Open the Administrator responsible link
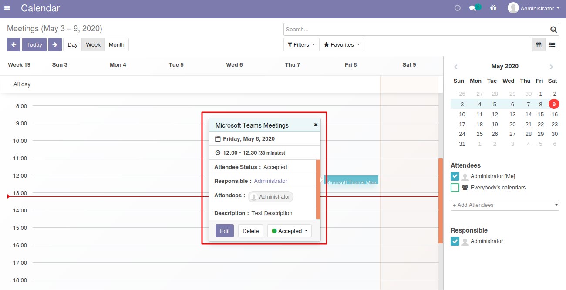 [270, 181]
